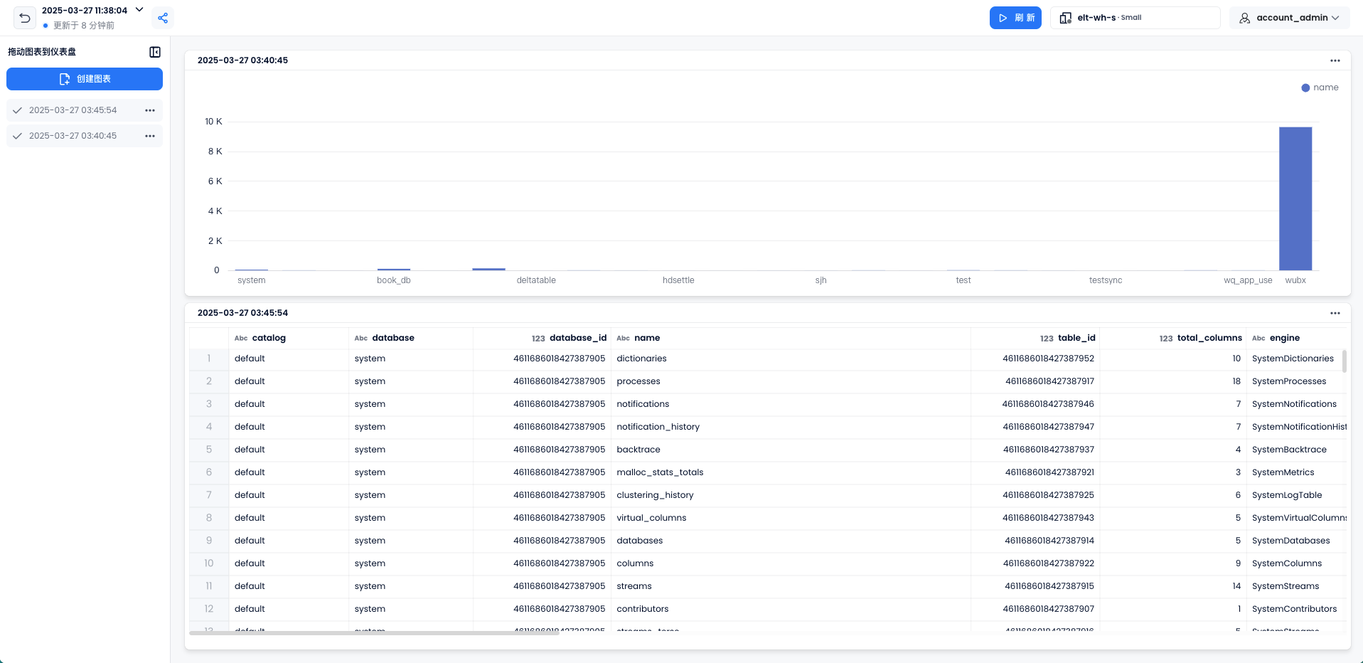
Task: Click the back/undo arrow icon
Action: (x=25, y=18)
